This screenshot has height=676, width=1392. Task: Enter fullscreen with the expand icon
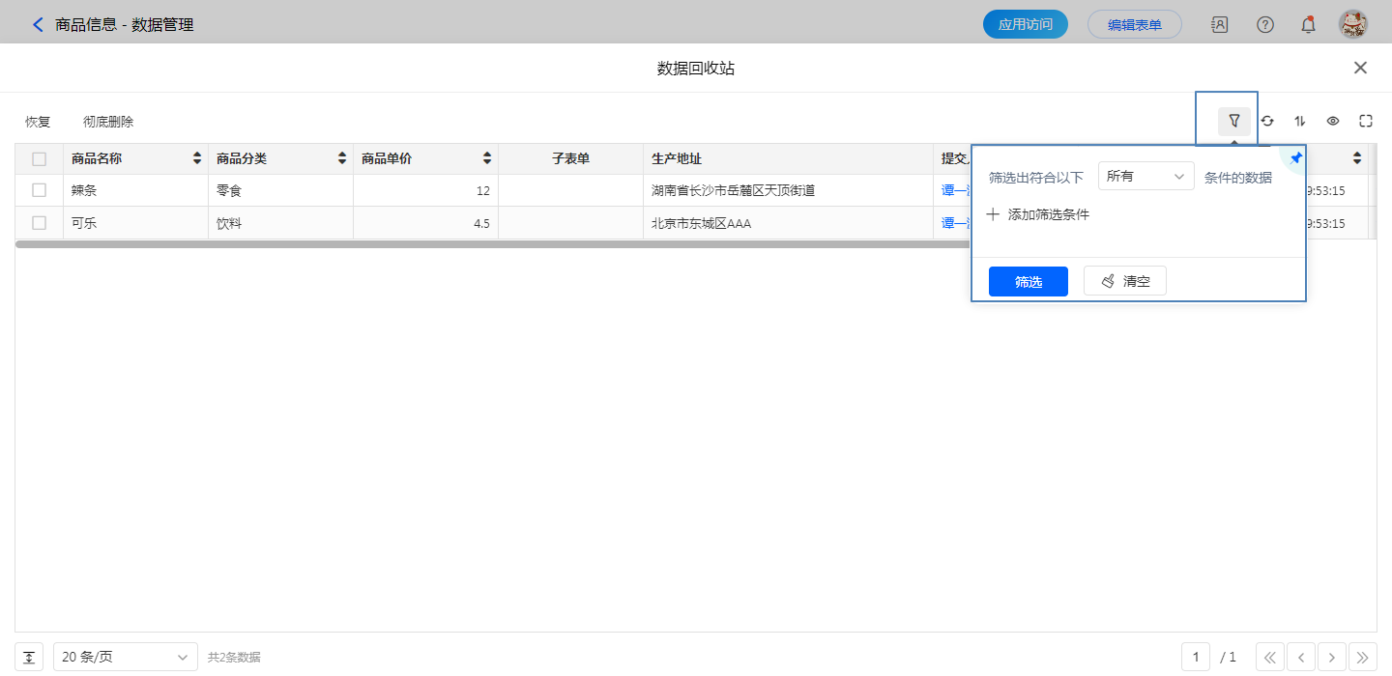click(x=1366, y=121)
